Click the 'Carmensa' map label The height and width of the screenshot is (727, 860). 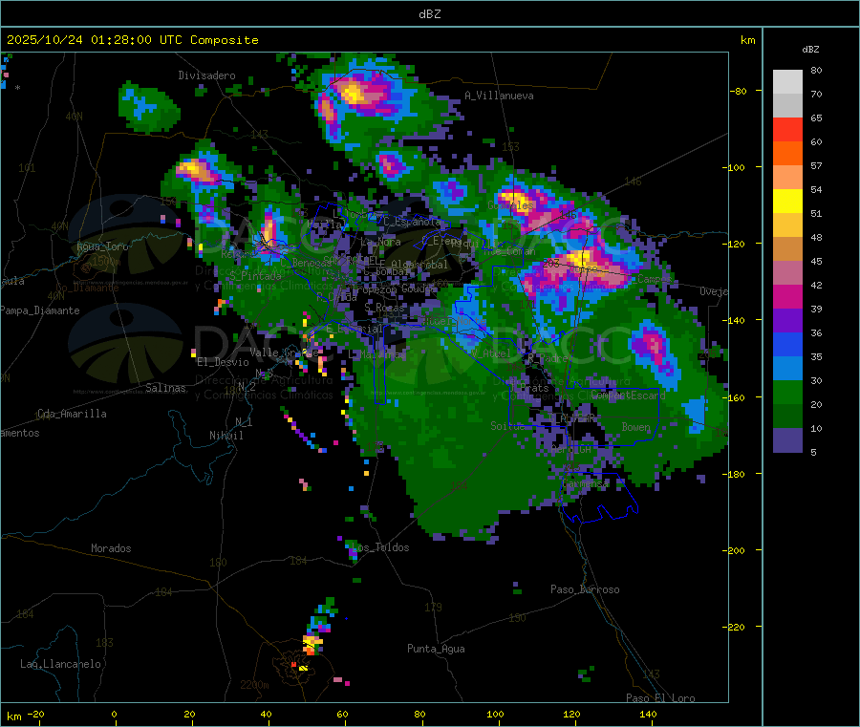click(x=586, y=483)
